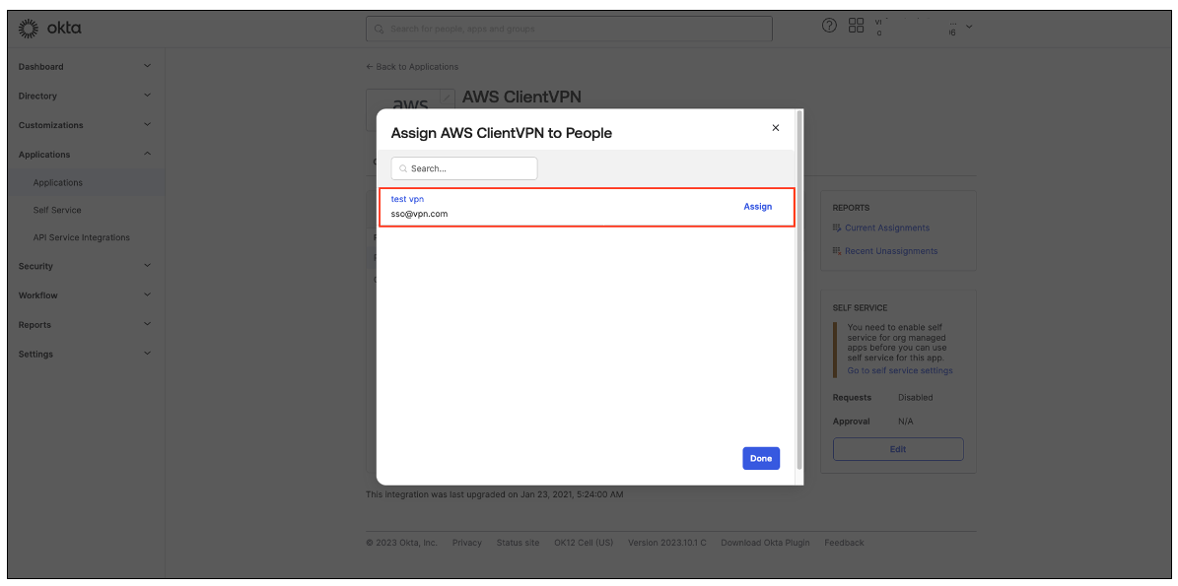Image resolution: width=1178 pixels, height=586 pixels.
Task: Click the OK12 Cell (US) footer text
Action: click(x=584, y=543)
